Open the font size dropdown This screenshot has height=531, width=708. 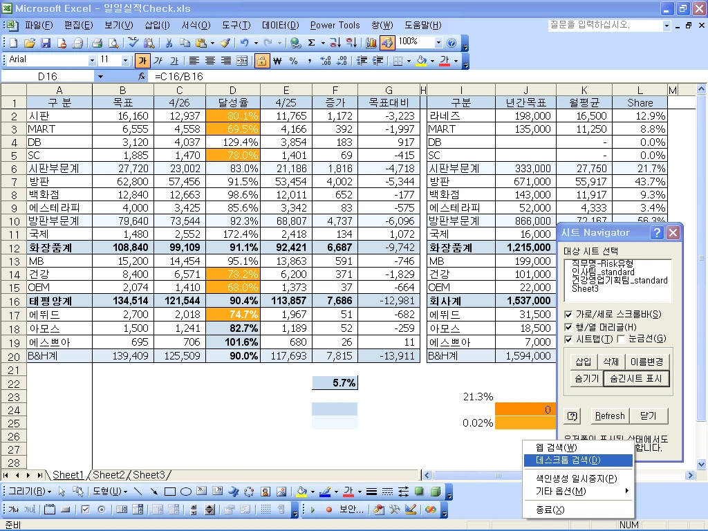coord(126,61)
